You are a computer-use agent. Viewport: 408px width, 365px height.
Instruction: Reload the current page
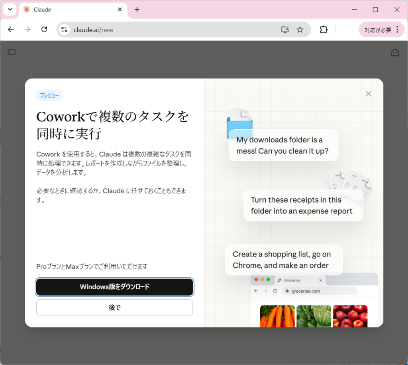(45, 30)
